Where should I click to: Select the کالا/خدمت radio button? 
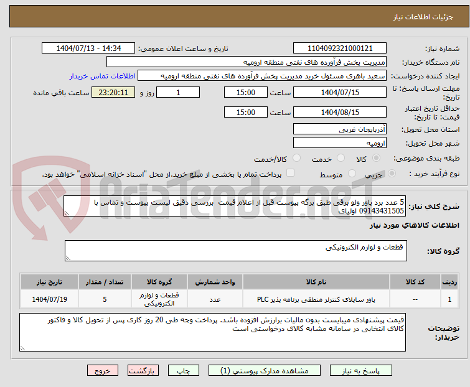coord(296,158)
